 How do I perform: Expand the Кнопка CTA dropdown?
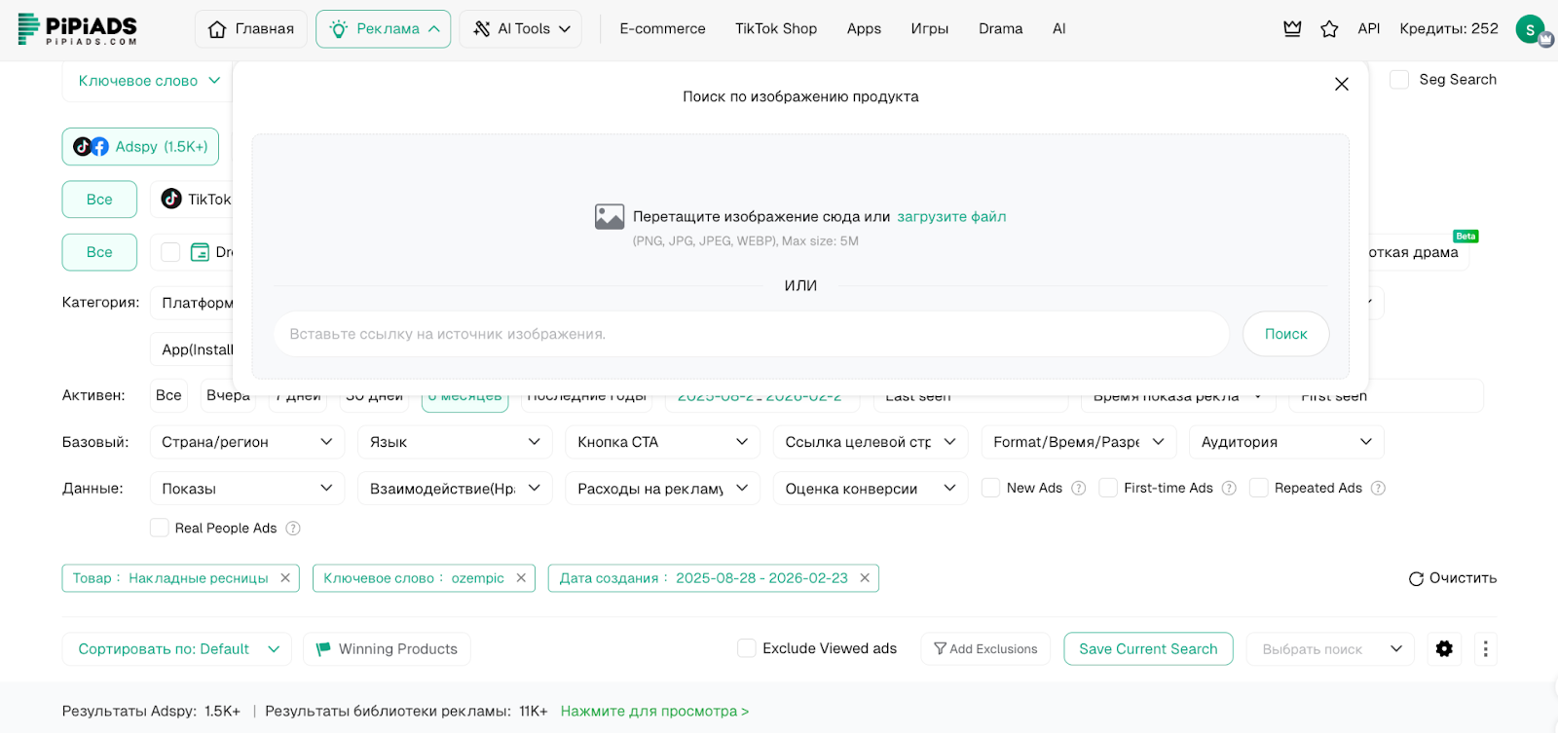tap(662, 442)
